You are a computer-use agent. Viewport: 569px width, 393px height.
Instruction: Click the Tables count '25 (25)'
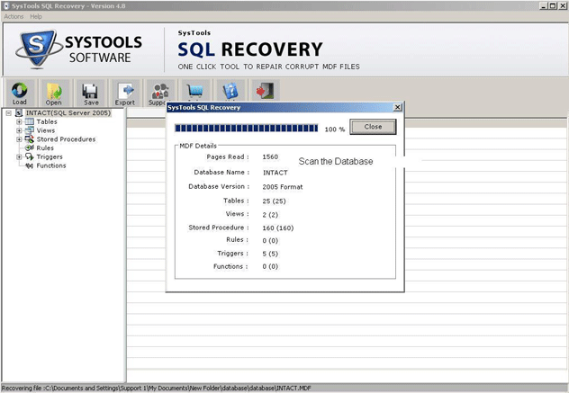coord(274,201)
